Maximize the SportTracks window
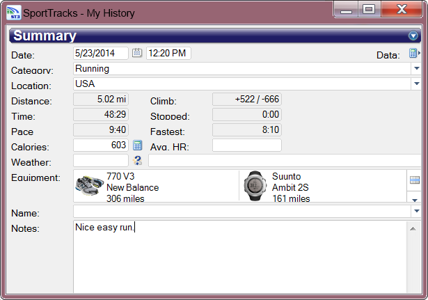This screenshot has height=300, width=428. pyautogui.click(x=369, y=10)
